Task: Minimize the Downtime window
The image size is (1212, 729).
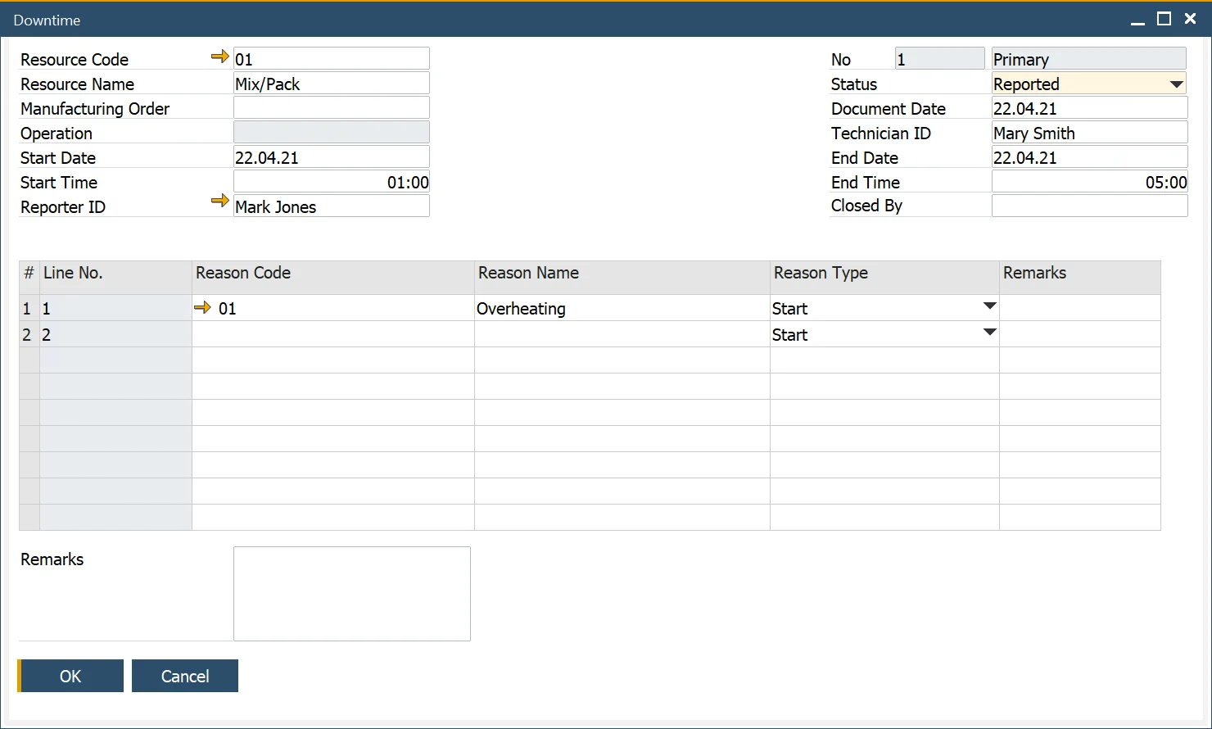Action: coord(1137,20)
